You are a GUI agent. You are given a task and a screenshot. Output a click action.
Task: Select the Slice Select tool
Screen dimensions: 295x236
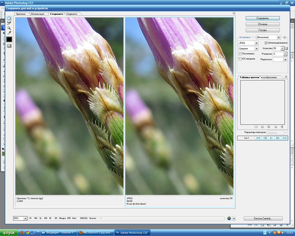coord(9,23)
